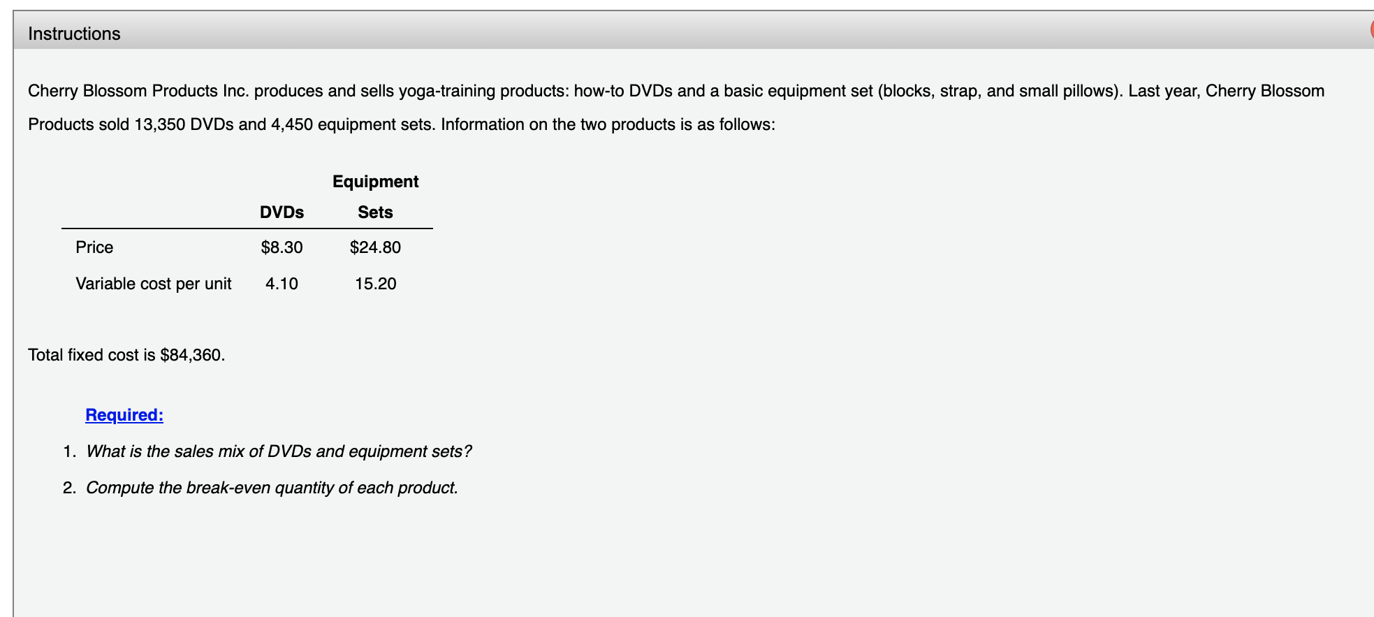Select the Variable cost per unit label
The height and width of the screenshot is (617, 1374).
[154, 283]
